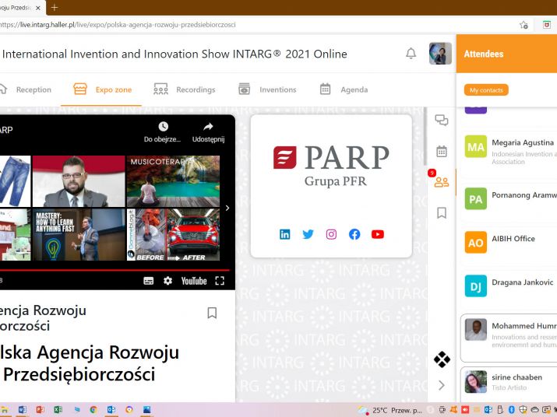Toggle fullscreen on the video player
This screenshot has width=557, height=417.
[220, 281]
